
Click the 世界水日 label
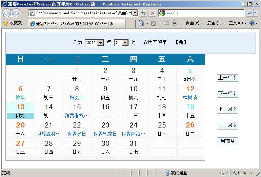point(77,134)
